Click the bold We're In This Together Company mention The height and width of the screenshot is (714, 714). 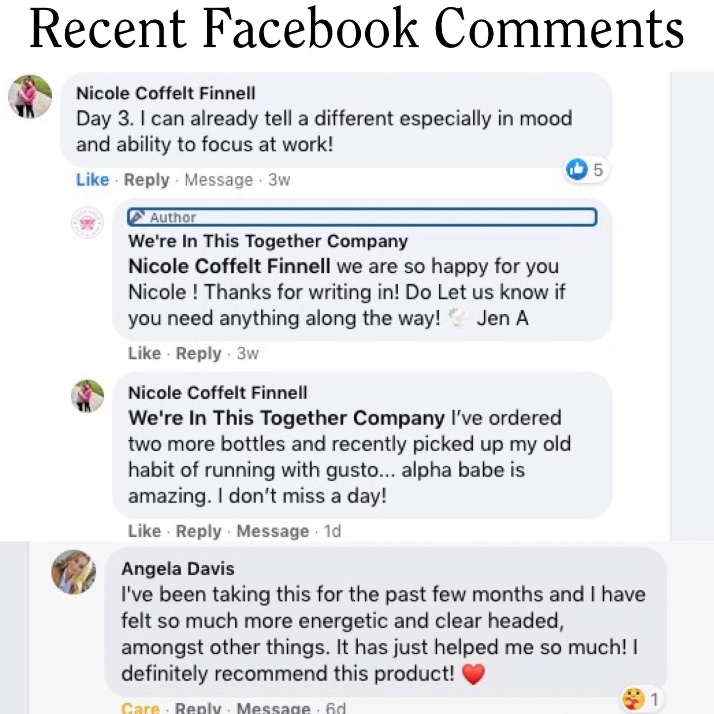(286, 418)
